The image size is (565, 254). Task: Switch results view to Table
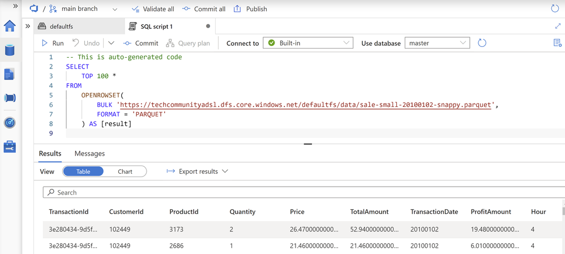click(83, 171)
